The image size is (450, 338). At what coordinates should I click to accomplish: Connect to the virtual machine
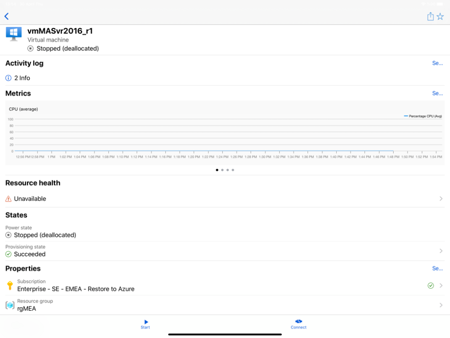tap(298, 324)
